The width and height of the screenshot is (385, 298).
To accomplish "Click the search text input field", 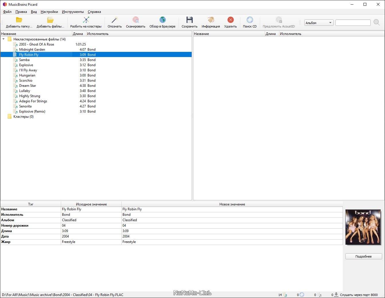I will 353,23.
